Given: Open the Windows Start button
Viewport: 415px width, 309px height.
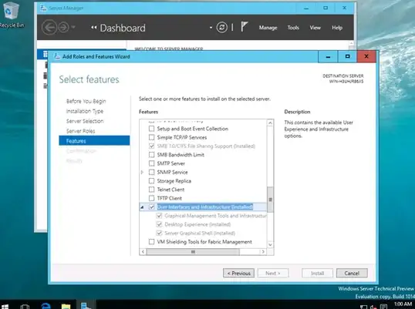Looking at the screenshot, I should coord(5,306).
